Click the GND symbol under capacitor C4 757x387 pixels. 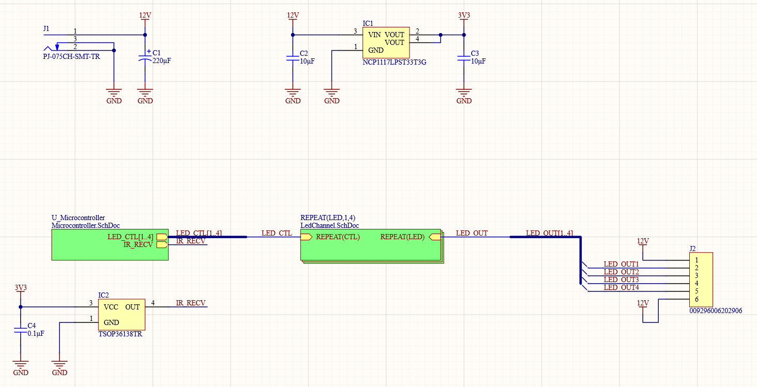click(21, 368)
